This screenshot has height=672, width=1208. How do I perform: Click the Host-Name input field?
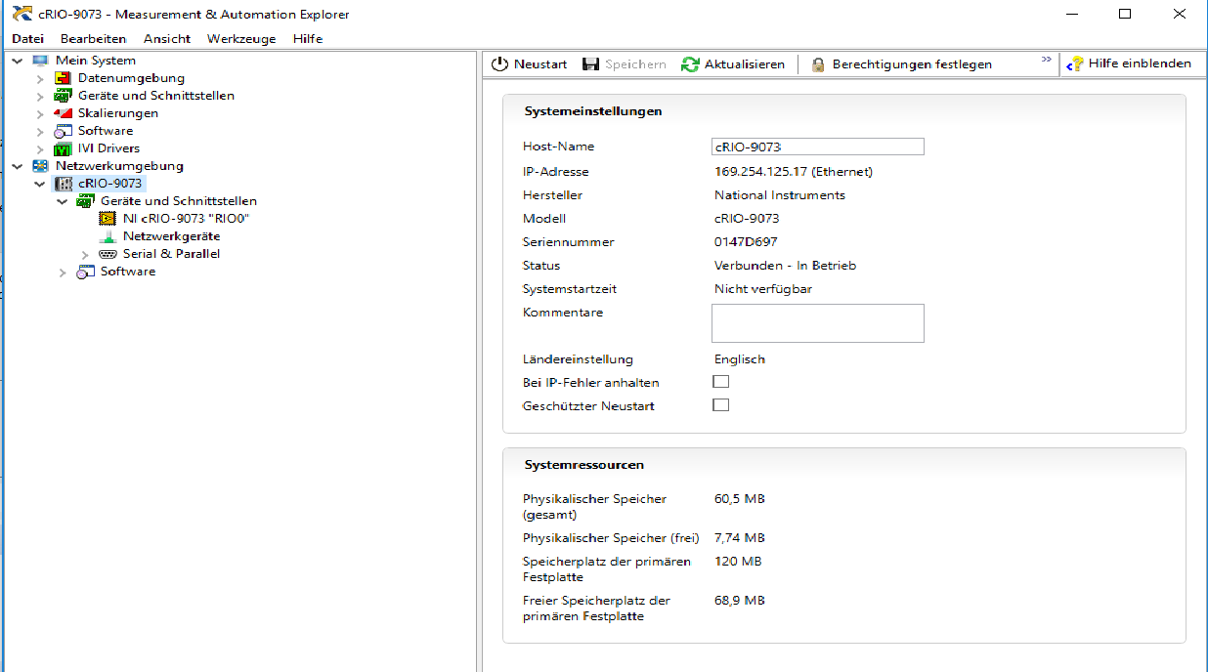pos(818,147)
